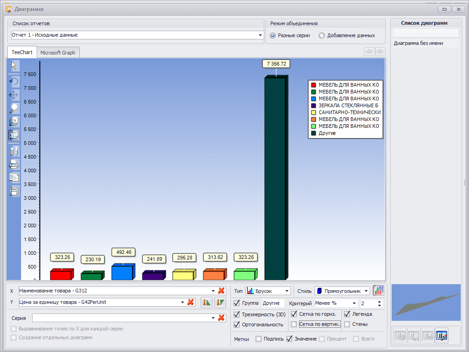This screenshot has height=352, width=469.
Task: Clear the Y axis field
Action: coord(191,302)
